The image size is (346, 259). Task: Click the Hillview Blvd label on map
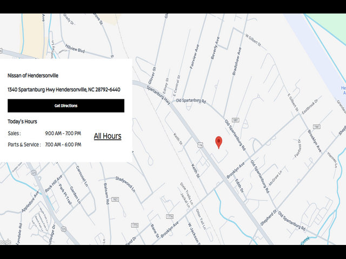75,51
